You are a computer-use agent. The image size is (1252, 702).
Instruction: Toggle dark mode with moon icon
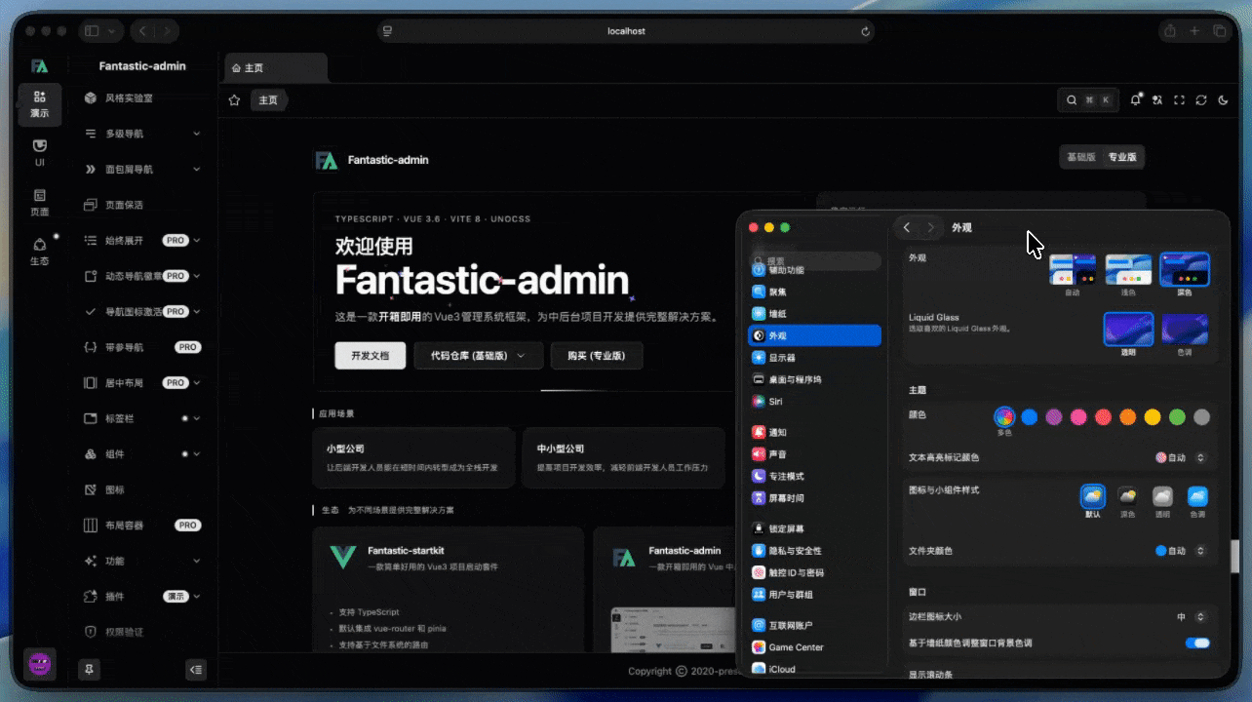[1224, 100]
